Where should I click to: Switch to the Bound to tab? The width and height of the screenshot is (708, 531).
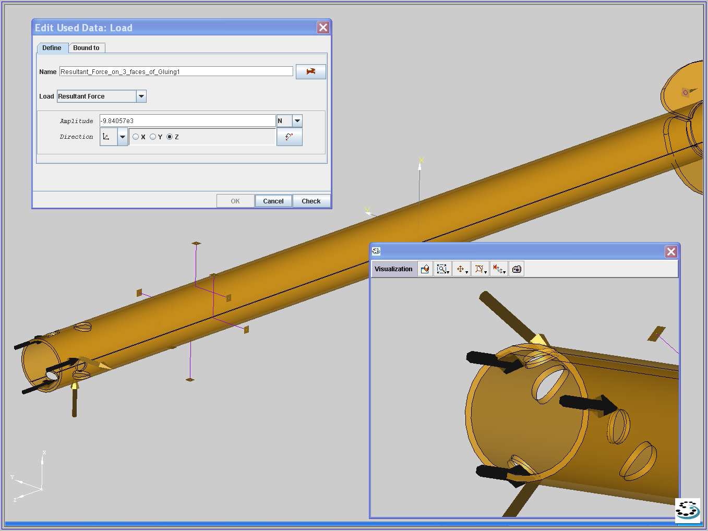(x=86, y=48)
